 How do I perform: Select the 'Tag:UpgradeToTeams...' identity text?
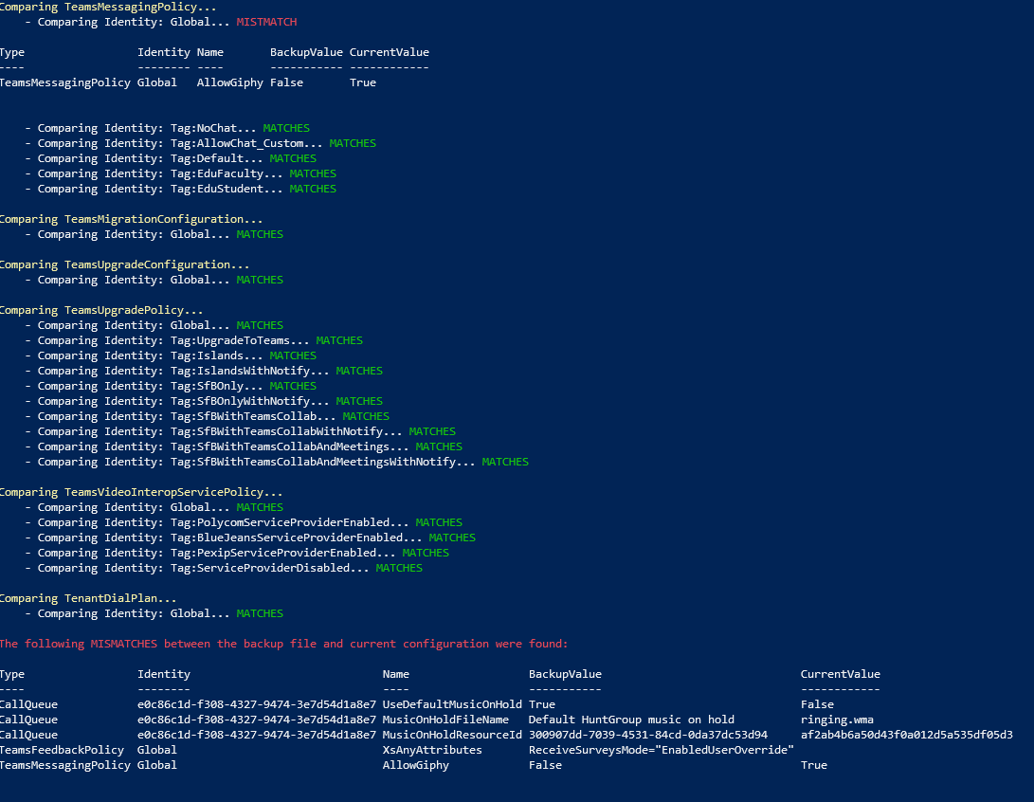240,340
